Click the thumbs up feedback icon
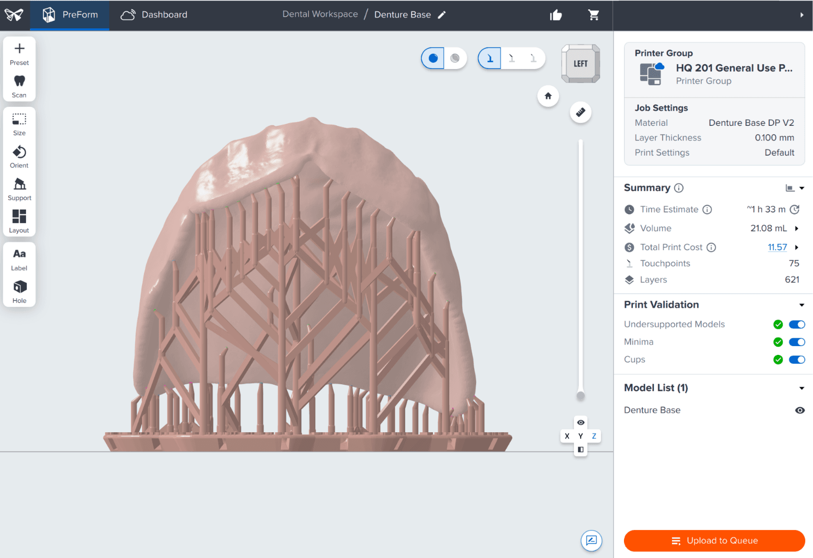813x558 pixels. (x=556, y=15)
